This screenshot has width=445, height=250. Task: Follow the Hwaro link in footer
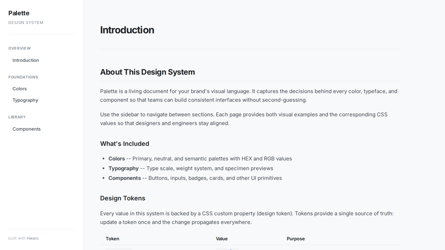(33, 238)
